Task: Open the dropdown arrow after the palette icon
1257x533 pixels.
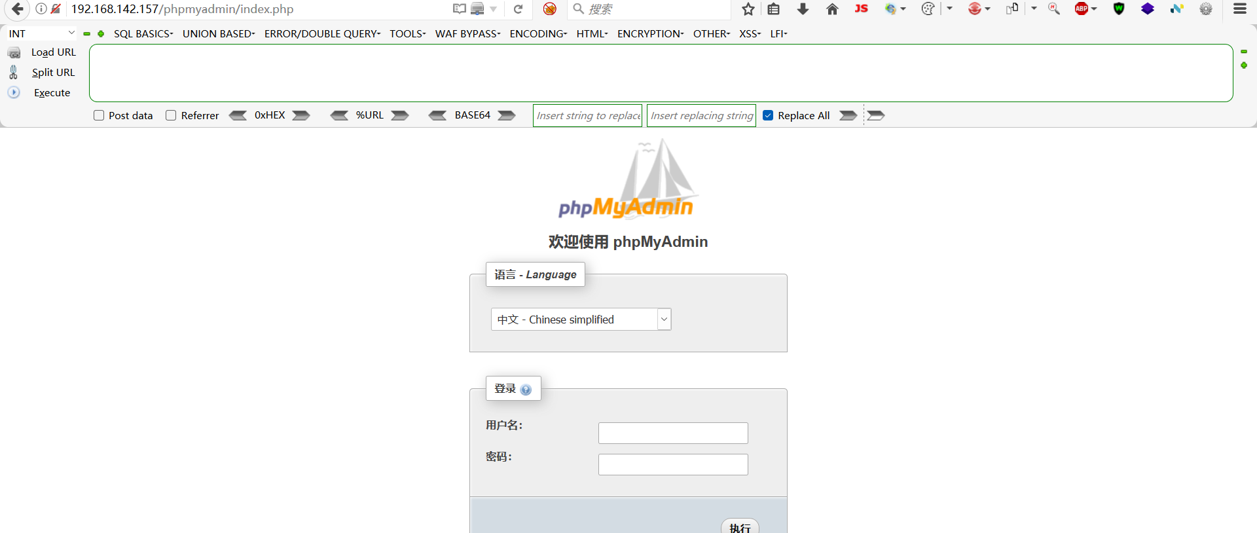Action: pos(949,9)
